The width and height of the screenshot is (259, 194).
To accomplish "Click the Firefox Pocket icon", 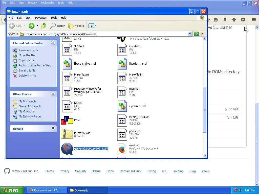I will pos(243,20).
